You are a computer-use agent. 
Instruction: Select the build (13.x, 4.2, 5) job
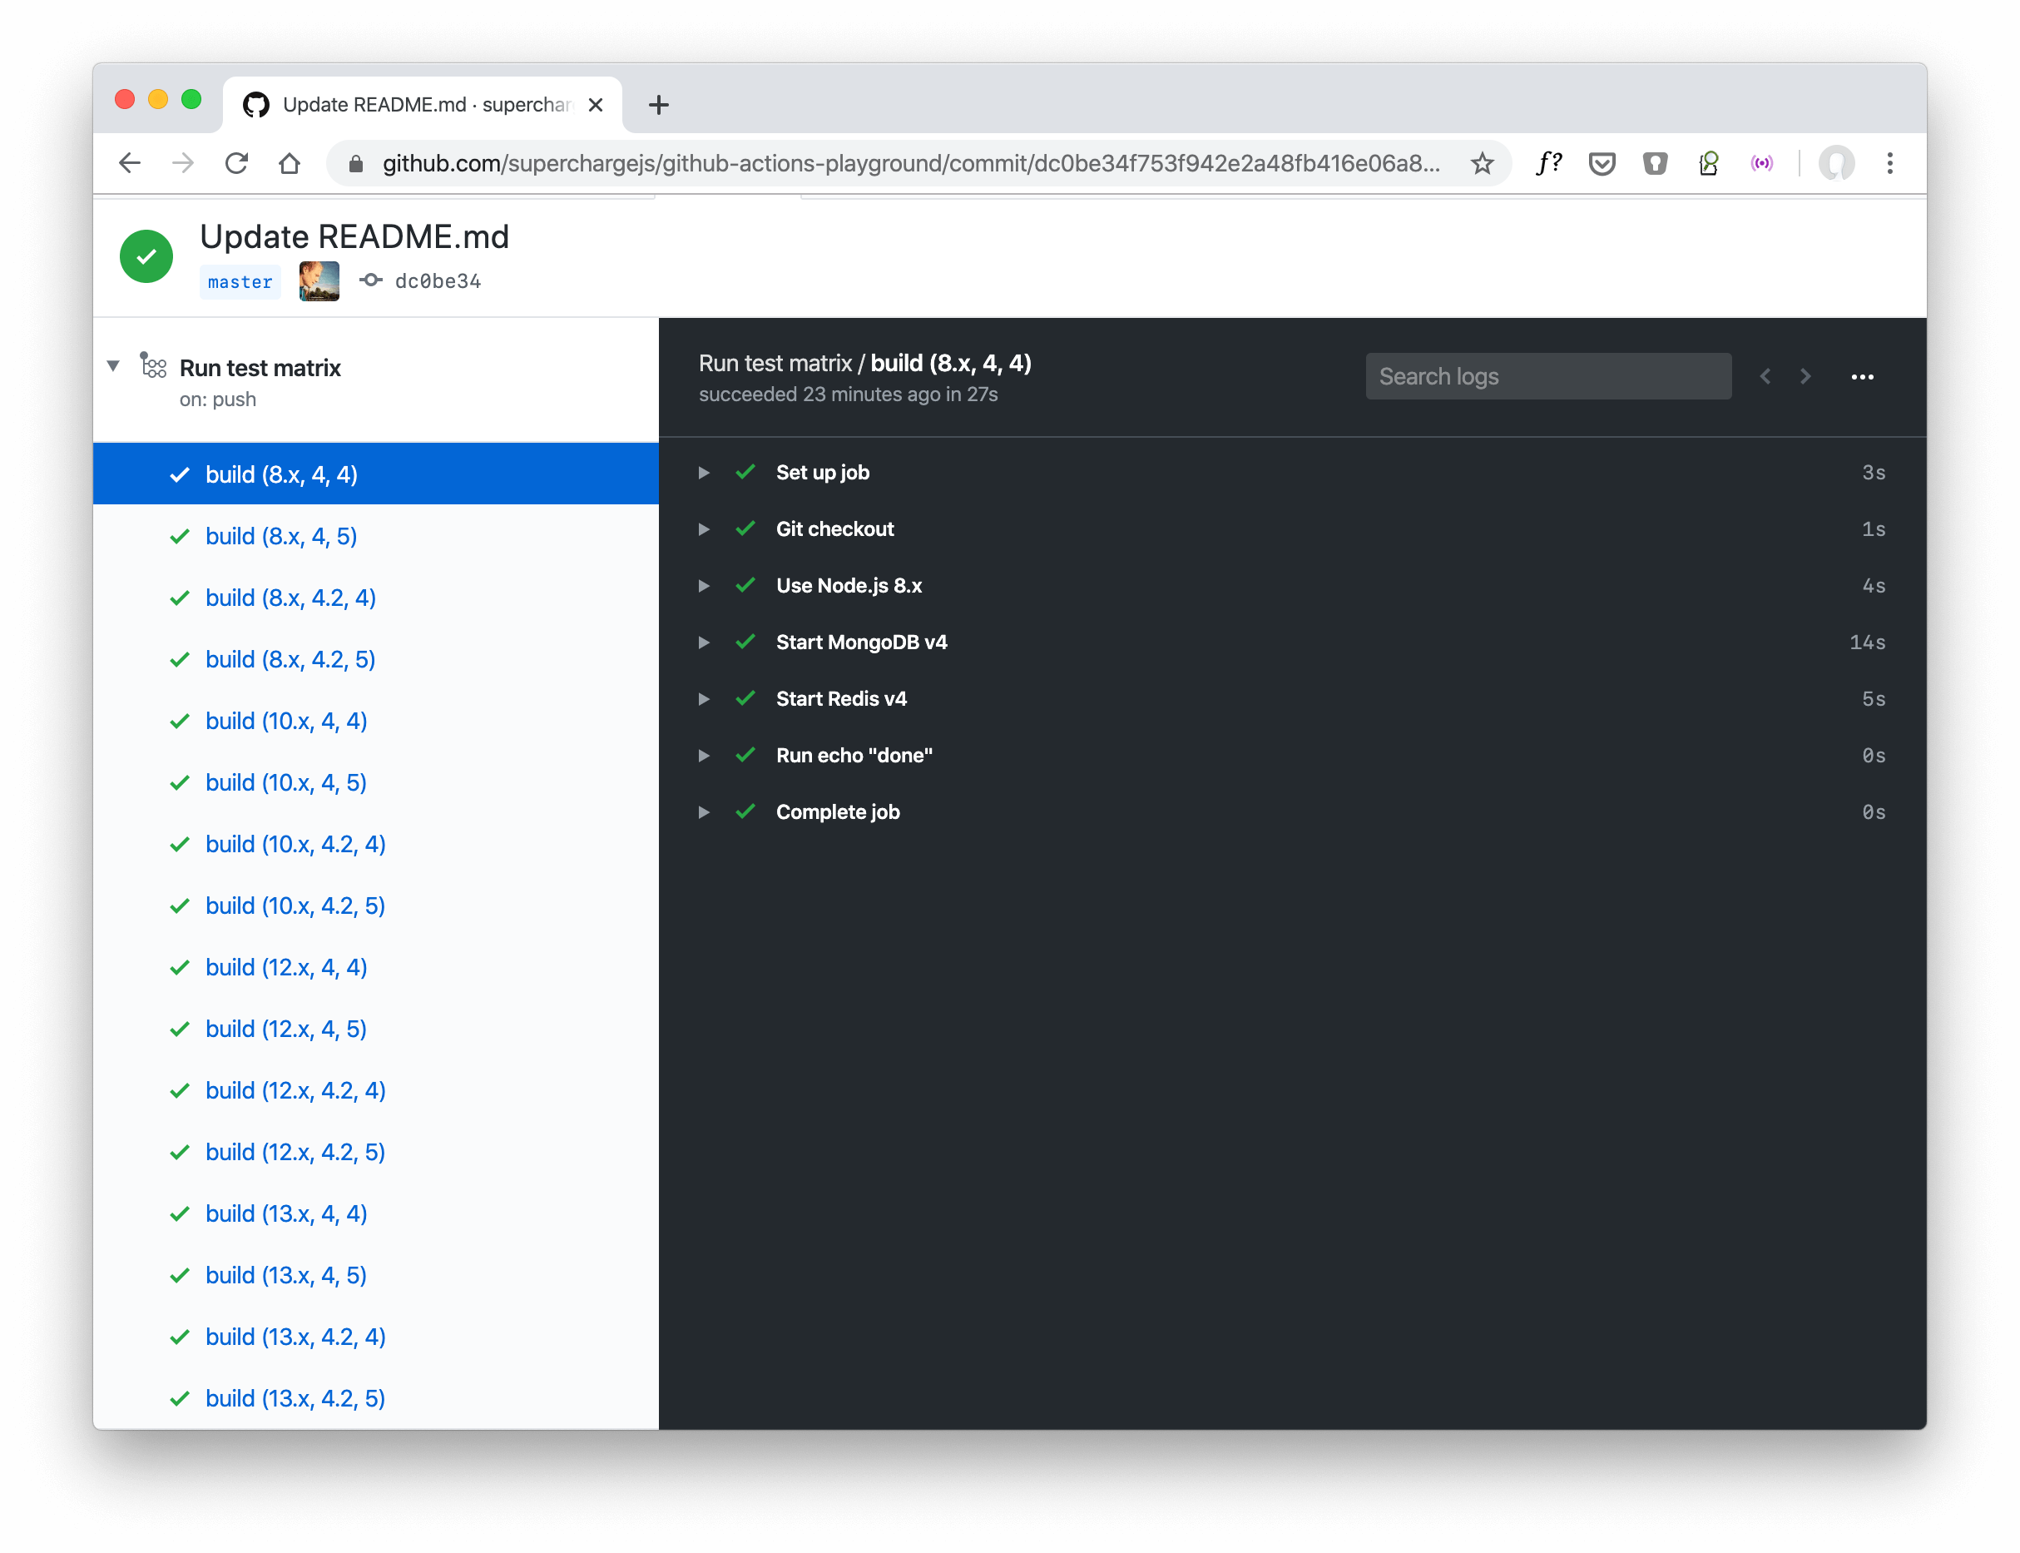click(x=295, y=1399)
